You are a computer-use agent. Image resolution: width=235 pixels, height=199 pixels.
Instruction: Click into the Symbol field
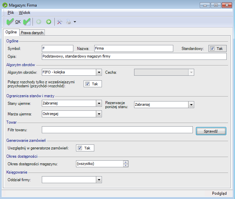tap(57, 49)
